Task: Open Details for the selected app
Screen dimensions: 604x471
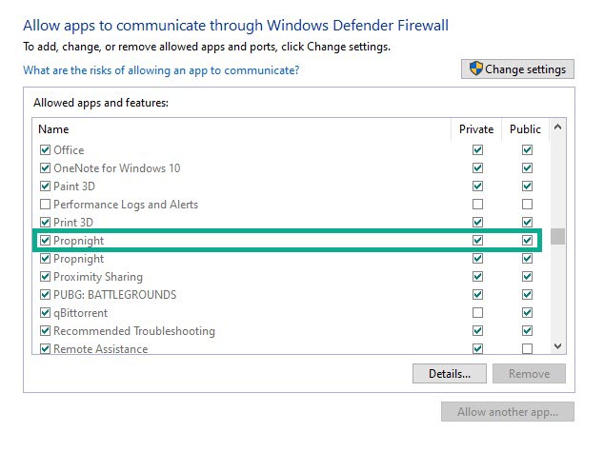Action: click(x=449, y=374)
